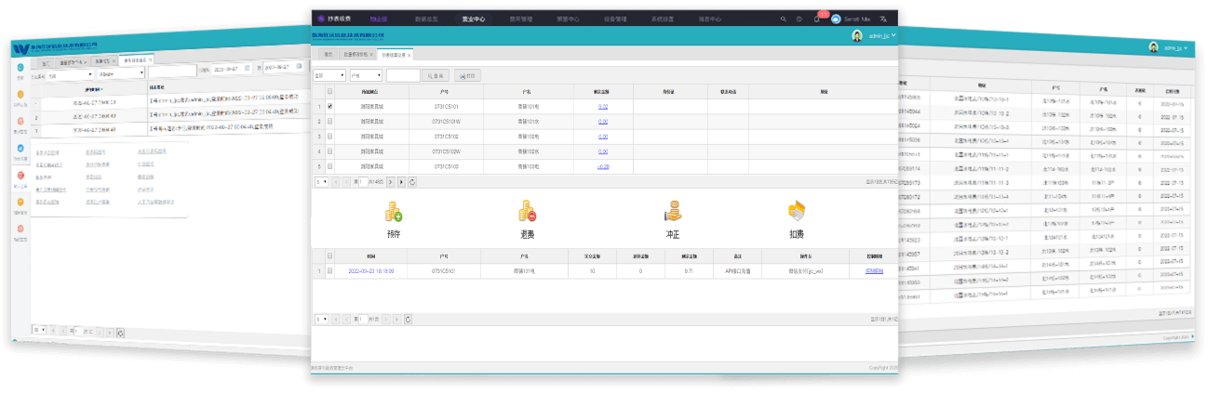Screen dimensions: 1208x393
Task: Click the 扣费 deduction icon
Action: click(x=796, y=211)
